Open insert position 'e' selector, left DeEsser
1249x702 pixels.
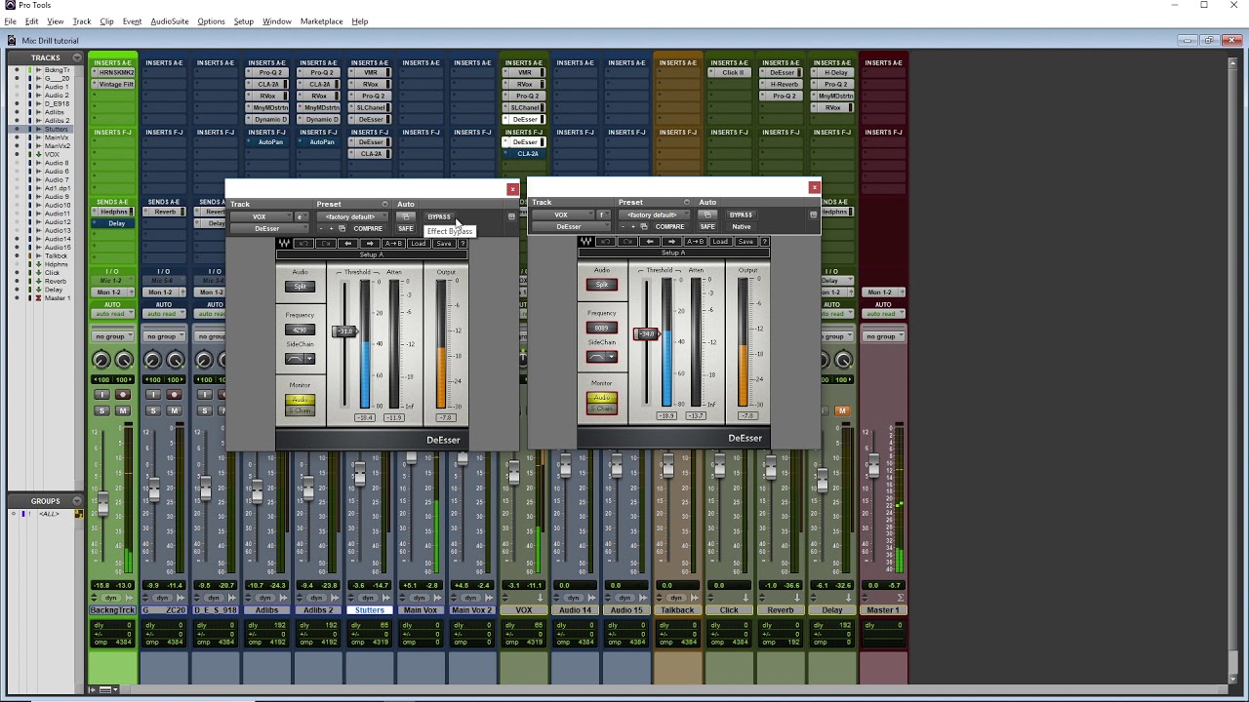[x=302, y=216]
